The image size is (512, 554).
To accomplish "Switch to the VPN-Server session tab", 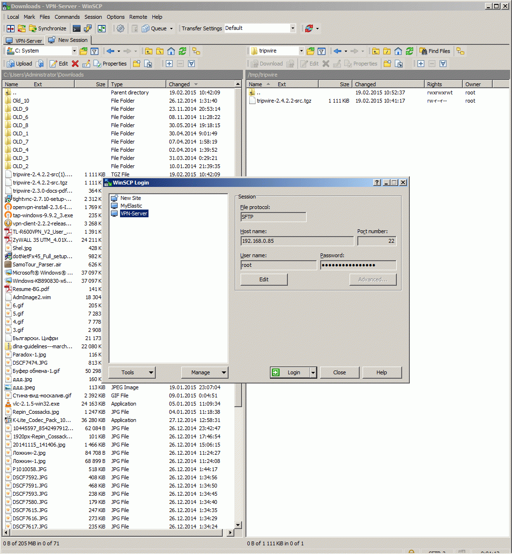I will 24,40.
